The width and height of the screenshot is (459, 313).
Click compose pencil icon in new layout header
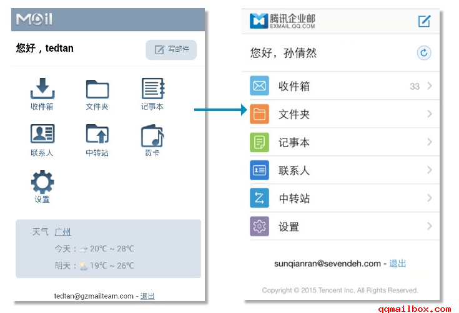click(424, 21)
